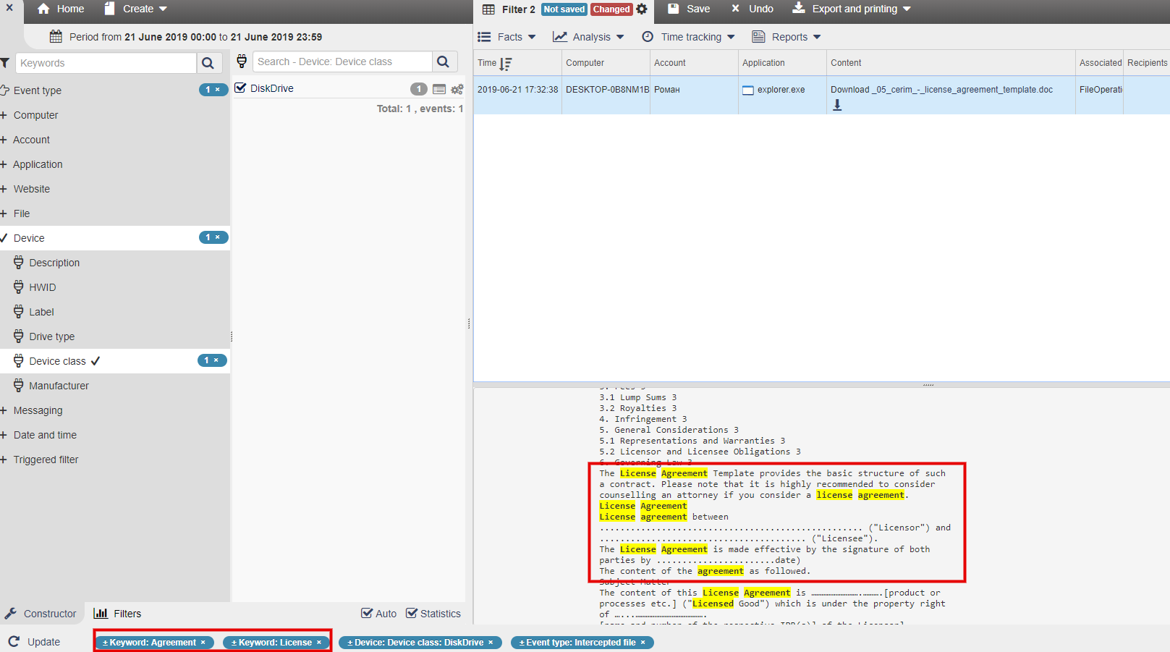Click the Update refresh icon

coord(14,642)
